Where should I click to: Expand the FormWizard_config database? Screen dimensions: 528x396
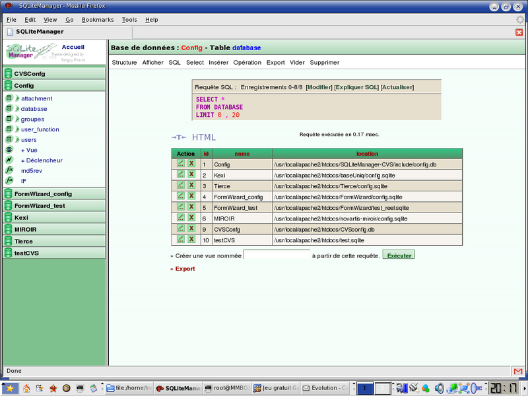43,194
